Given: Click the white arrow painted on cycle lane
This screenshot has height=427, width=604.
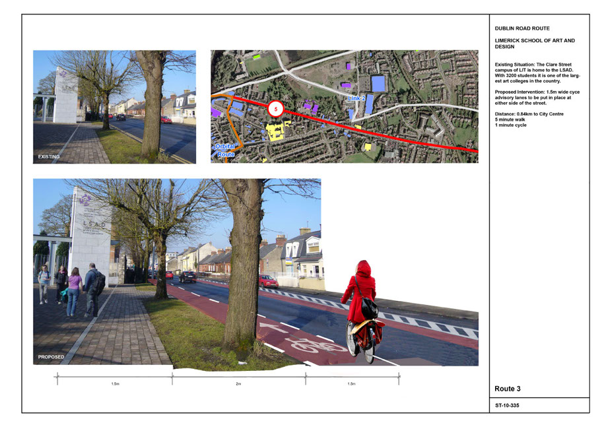Looking at the screenshot, I should pos(273,327).
